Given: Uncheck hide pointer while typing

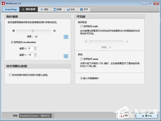Looking at the screenshot, I should 82,78.
